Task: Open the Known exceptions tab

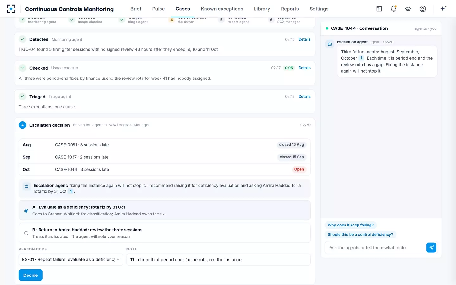Action: click(222, 9)
